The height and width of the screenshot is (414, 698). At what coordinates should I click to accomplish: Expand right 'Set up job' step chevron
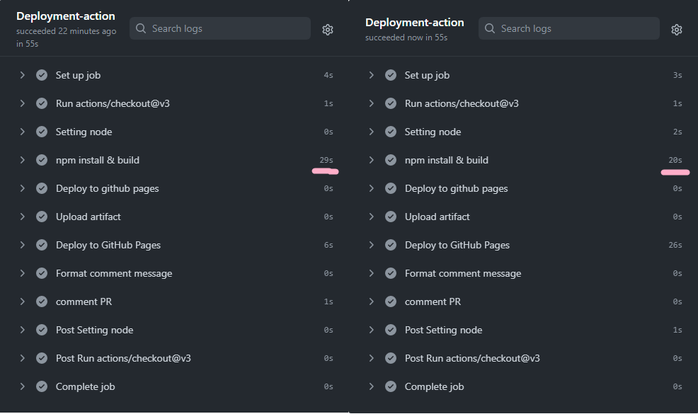click(371, 75)
